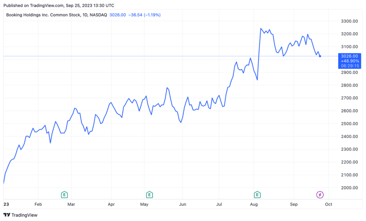
Task: Click the Jun label on time axis
Action: pos(183,205)
